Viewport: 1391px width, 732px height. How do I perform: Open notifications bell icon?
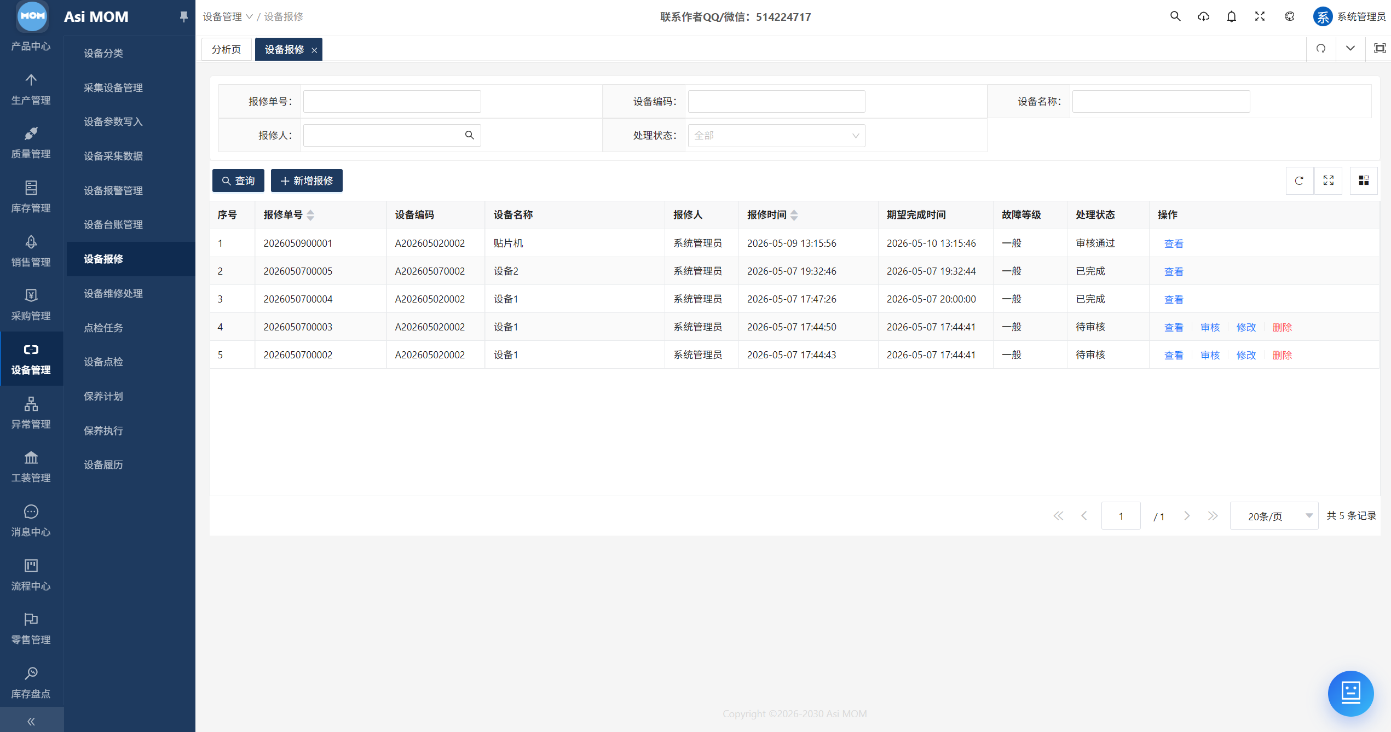(1231, 16)
